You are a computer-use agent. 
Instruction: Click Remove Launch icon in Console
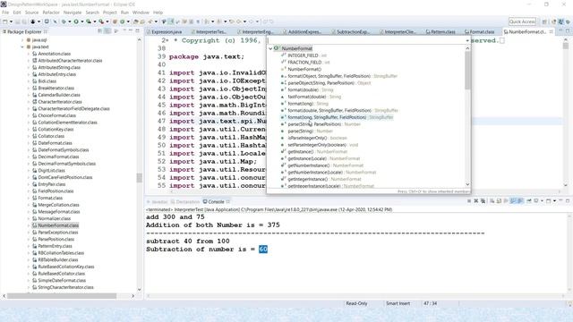point(476,200)
